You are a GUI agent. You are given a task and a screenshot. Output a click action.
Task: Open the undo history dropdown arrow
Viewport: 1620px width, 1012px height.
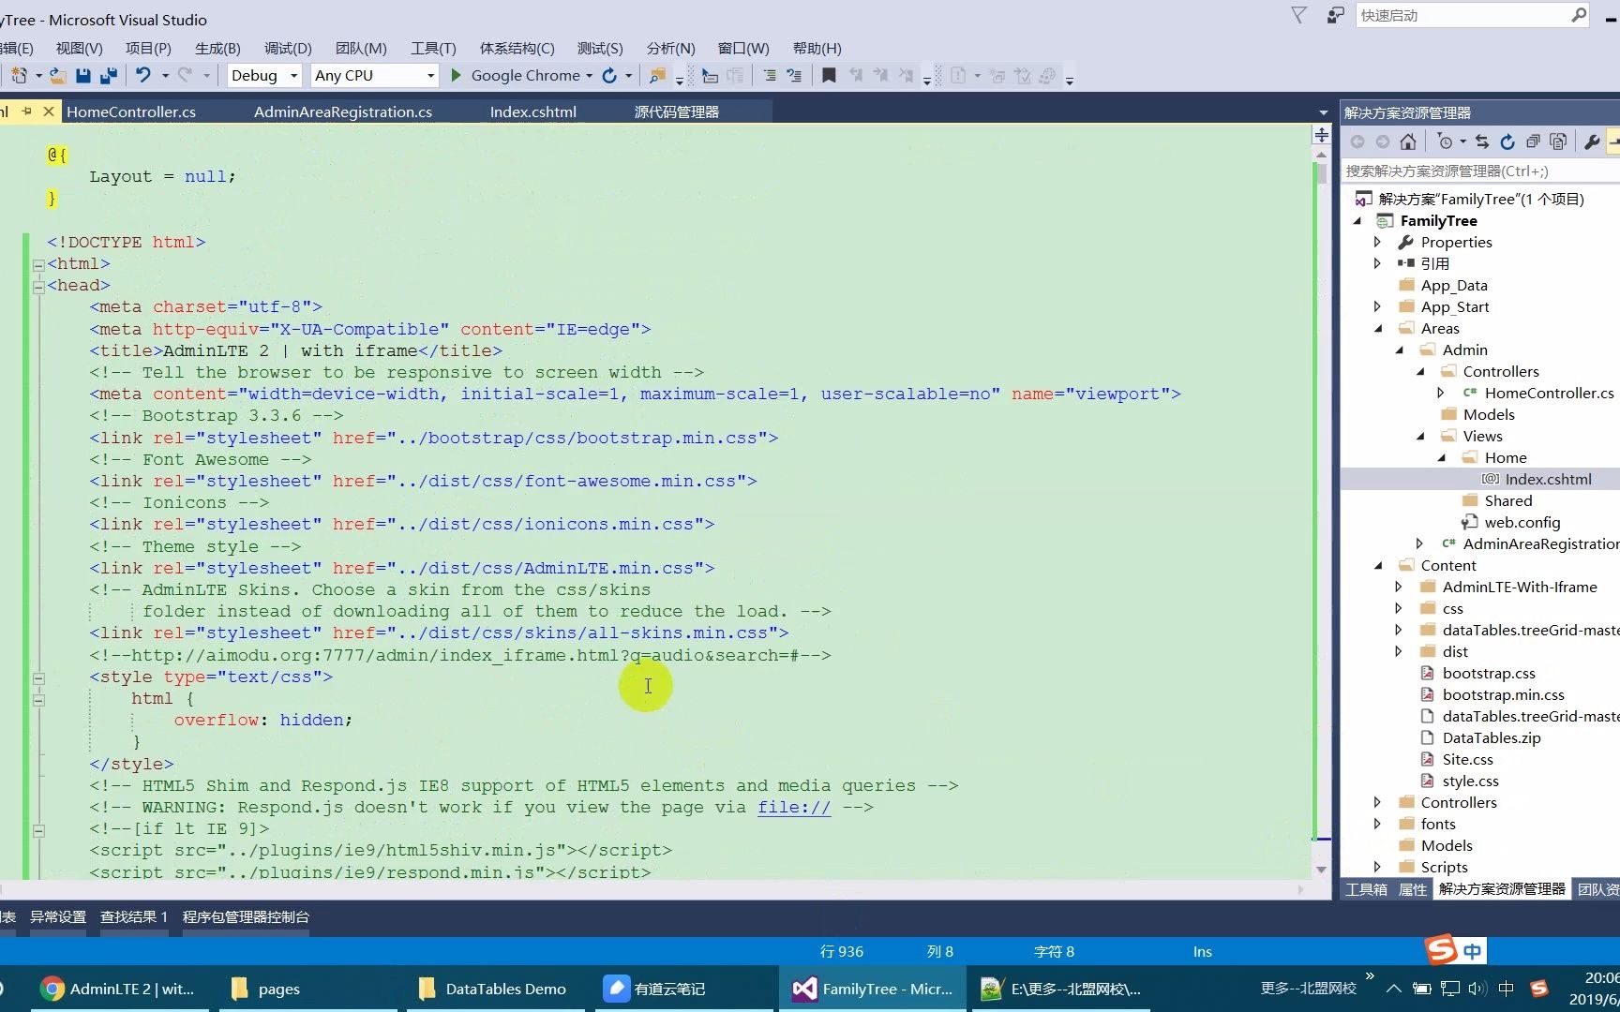pyautogui.click(x=165, y=75)
